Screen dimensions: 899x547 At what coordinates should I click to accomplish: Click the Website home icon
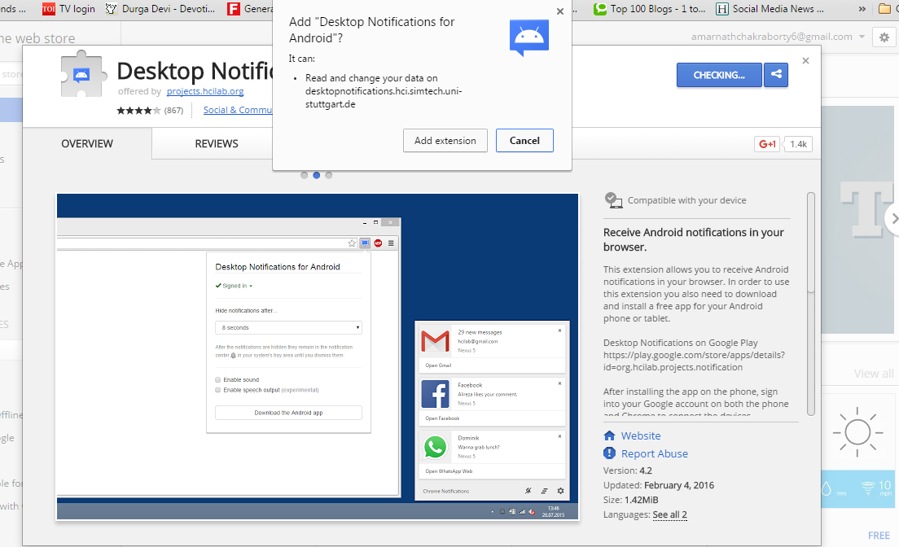[x=609, y=435]
